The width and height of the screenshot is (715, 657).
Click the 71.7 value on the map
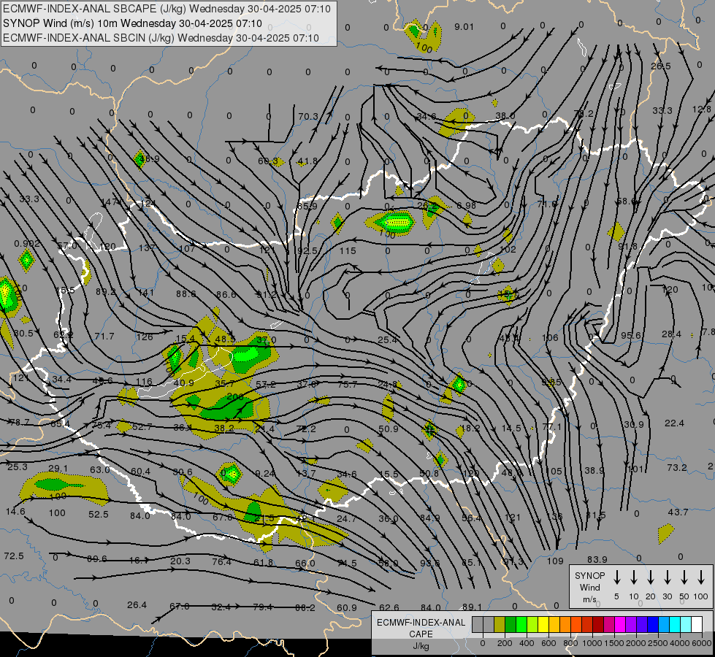point(104,336)
